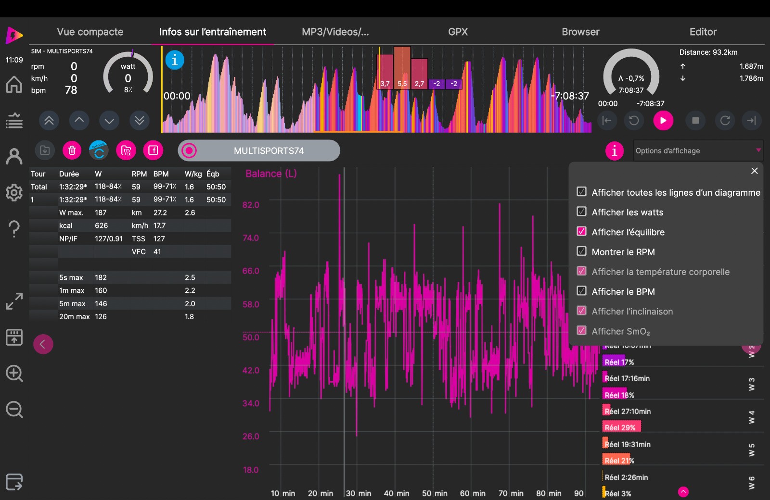Open the Options d'affichage dropdown
The height and width of the screenshot is (500, 770).
(x=698, y=150)
